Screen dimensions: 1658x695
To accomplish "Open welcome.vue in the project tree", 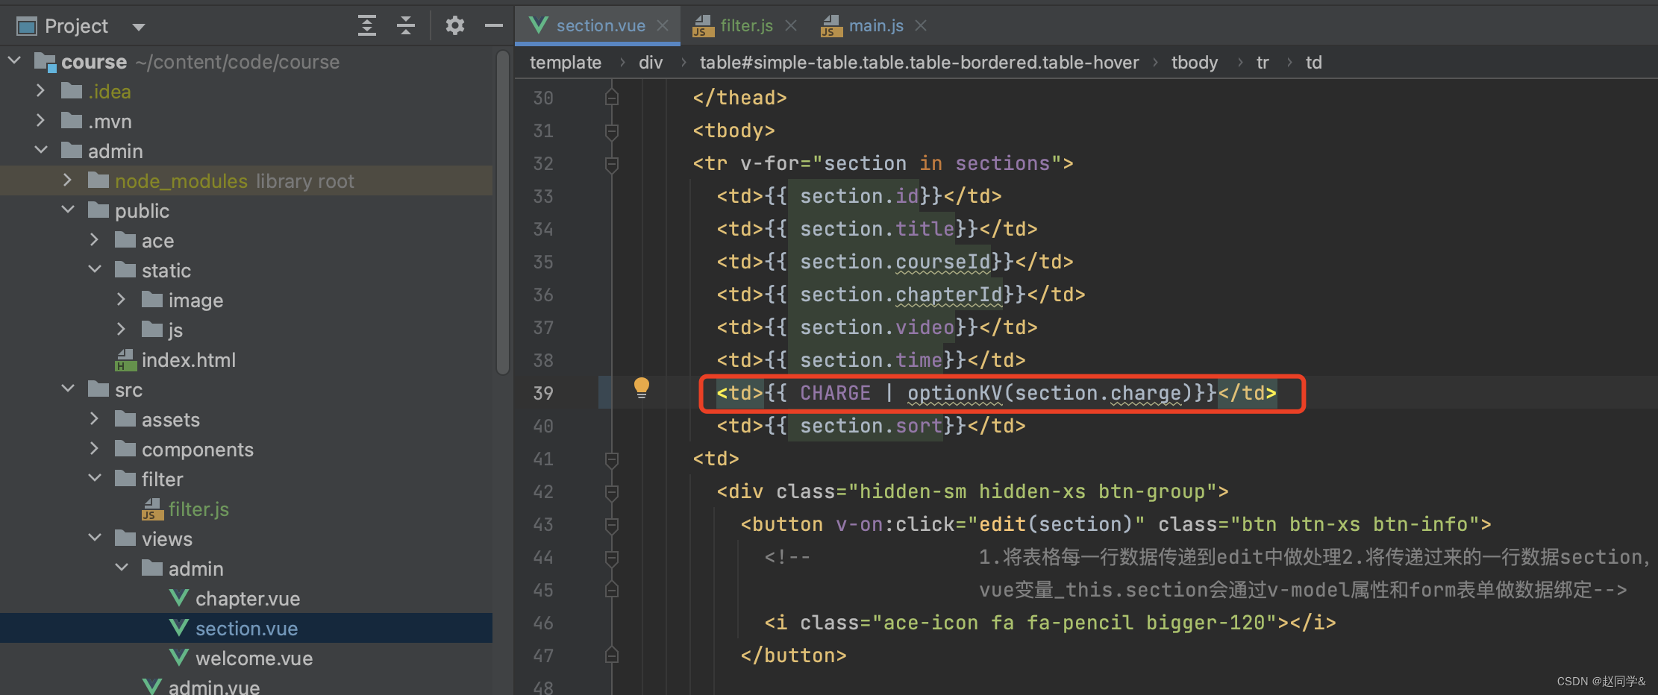I will [254, 658].
